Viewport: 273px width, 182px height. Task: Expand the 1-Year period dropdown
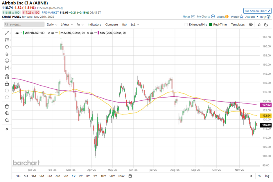[x=67, y=25]
